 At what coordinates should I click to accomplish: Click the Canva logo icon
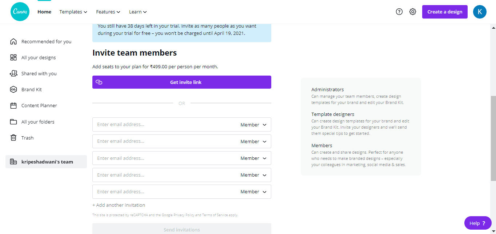pyautogui.click(x=20, y=12)
